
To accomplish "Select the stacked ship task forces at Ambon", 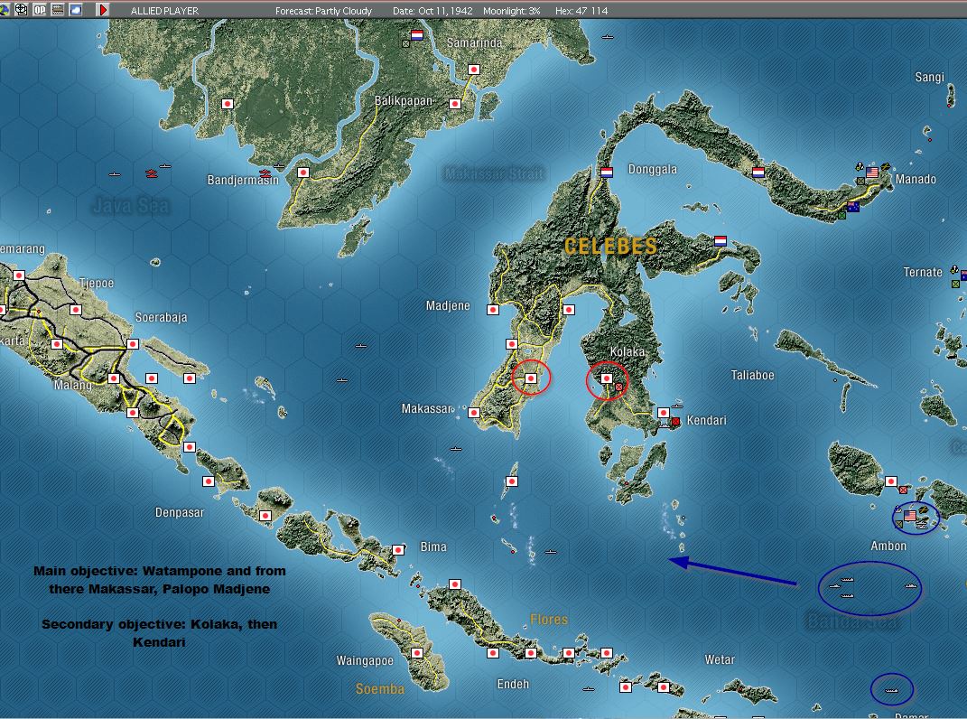I will coord(922,523).
